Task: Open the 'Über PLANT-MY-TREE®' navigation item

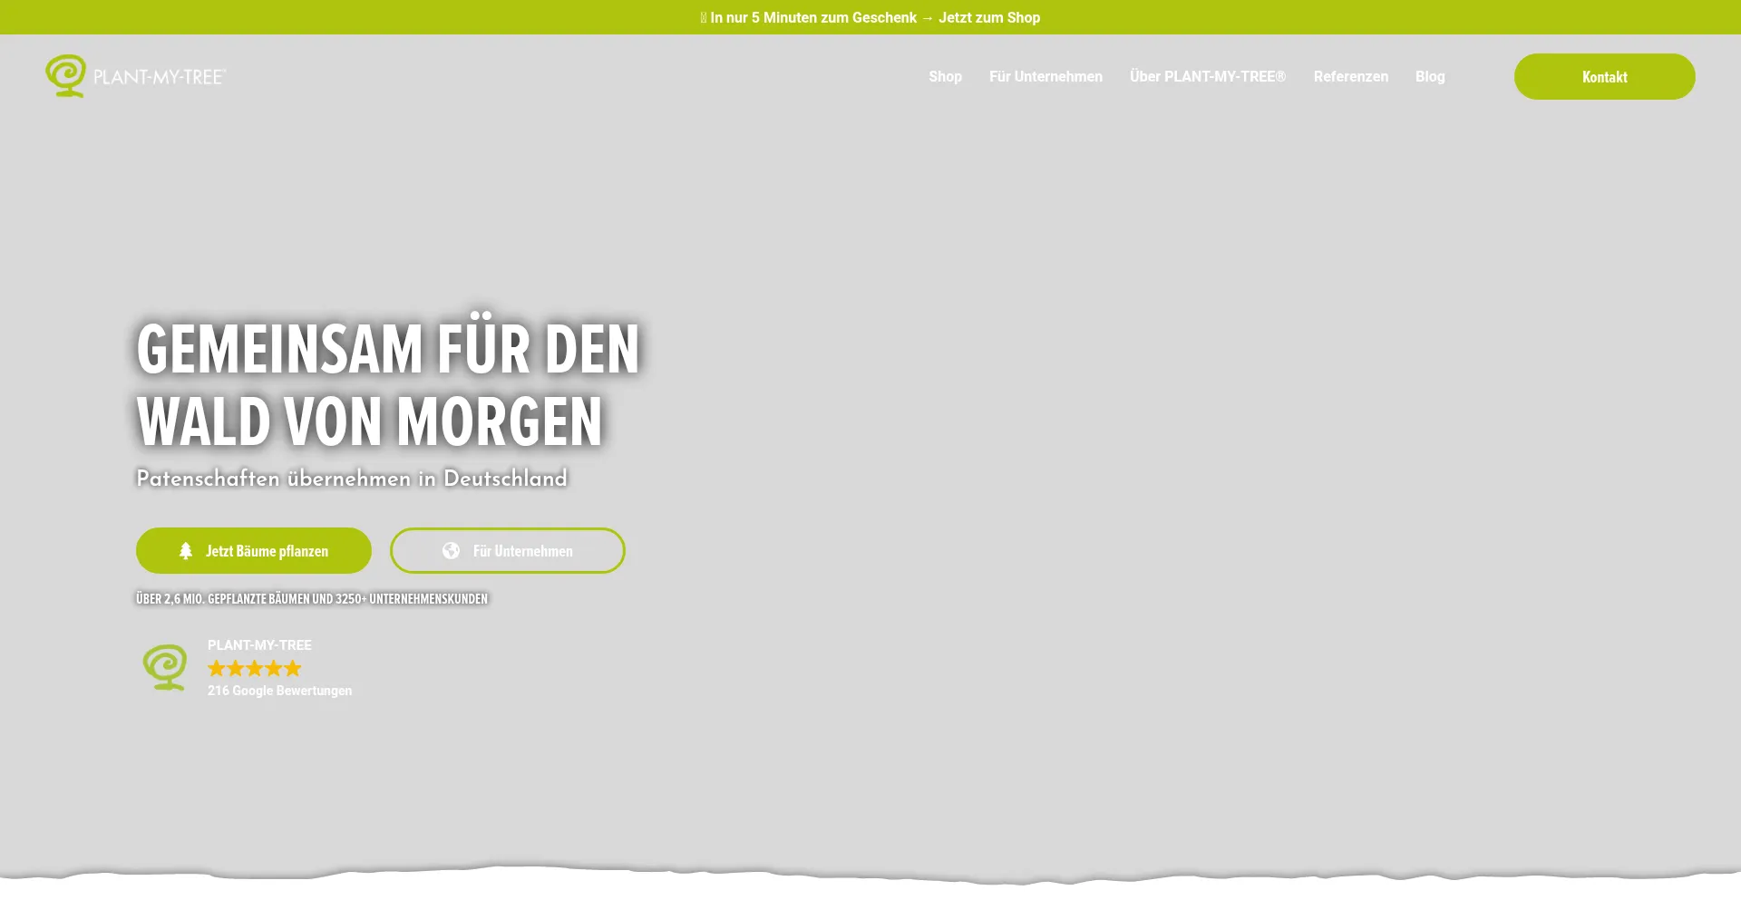Action: pyautogui.click(x=1207, y=76)
